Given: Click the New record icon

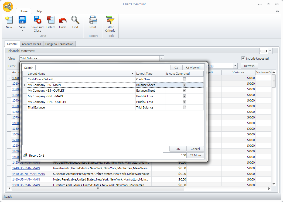Looking at the screenshot, I should [9, 20].
